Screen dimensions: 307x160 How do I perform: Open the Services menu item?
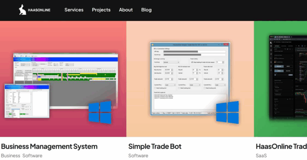(74, 10)
